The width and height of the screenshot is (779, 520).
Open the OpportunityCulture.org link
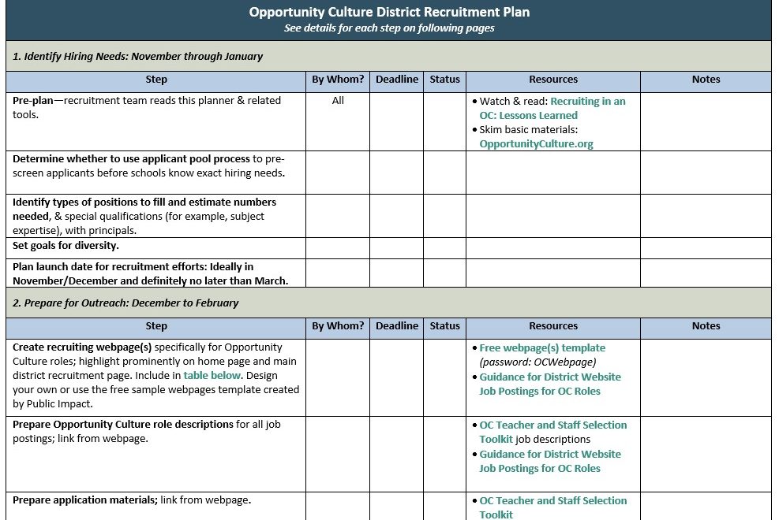tap(536, 143)
